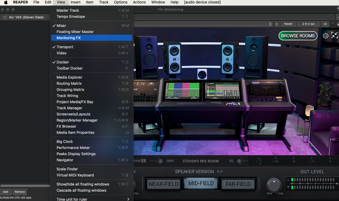Select NEAR-FIELD speaker version
Image resolution: width=339 pixels, height=201 pixels.
[x=164, y=184]
